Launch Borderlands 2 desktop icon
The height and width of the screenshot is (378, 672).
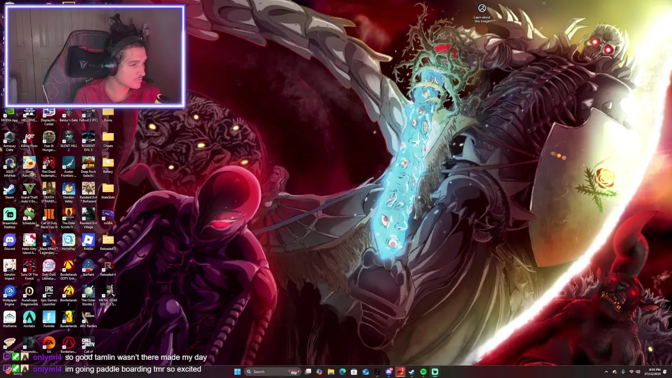pyautogui.click(x=68, y=295)
